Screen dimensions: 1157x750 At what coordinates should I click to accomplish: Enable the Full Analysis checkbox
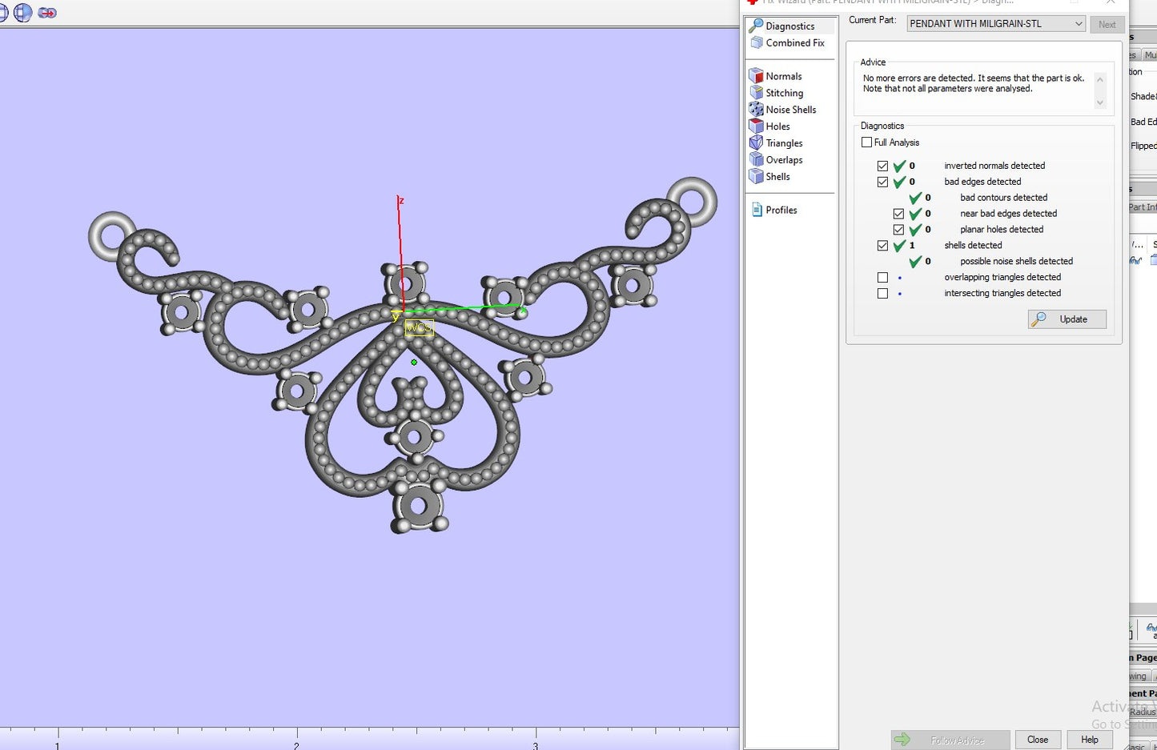(x=866, y=142)
